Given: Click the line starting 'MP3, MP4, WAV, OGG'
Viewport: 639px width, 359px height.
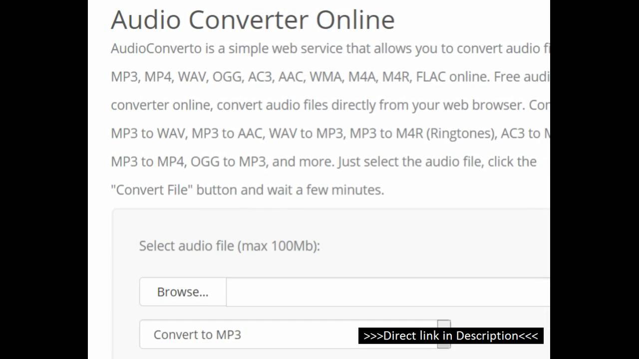Looking at the screenshot, I should [330, 77].
